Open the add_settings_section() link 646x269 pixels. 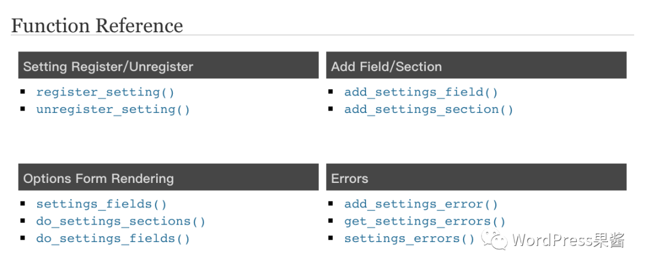pos(429,109)
